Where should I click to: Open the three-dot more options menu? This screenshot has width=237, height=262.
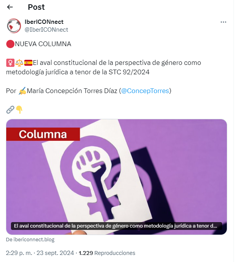223,22
